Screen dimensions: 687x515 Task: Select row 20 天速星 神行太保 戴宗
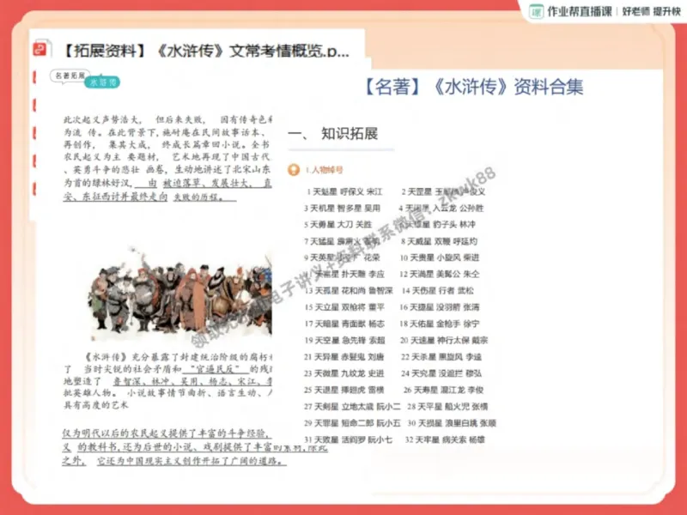[444, 340]
